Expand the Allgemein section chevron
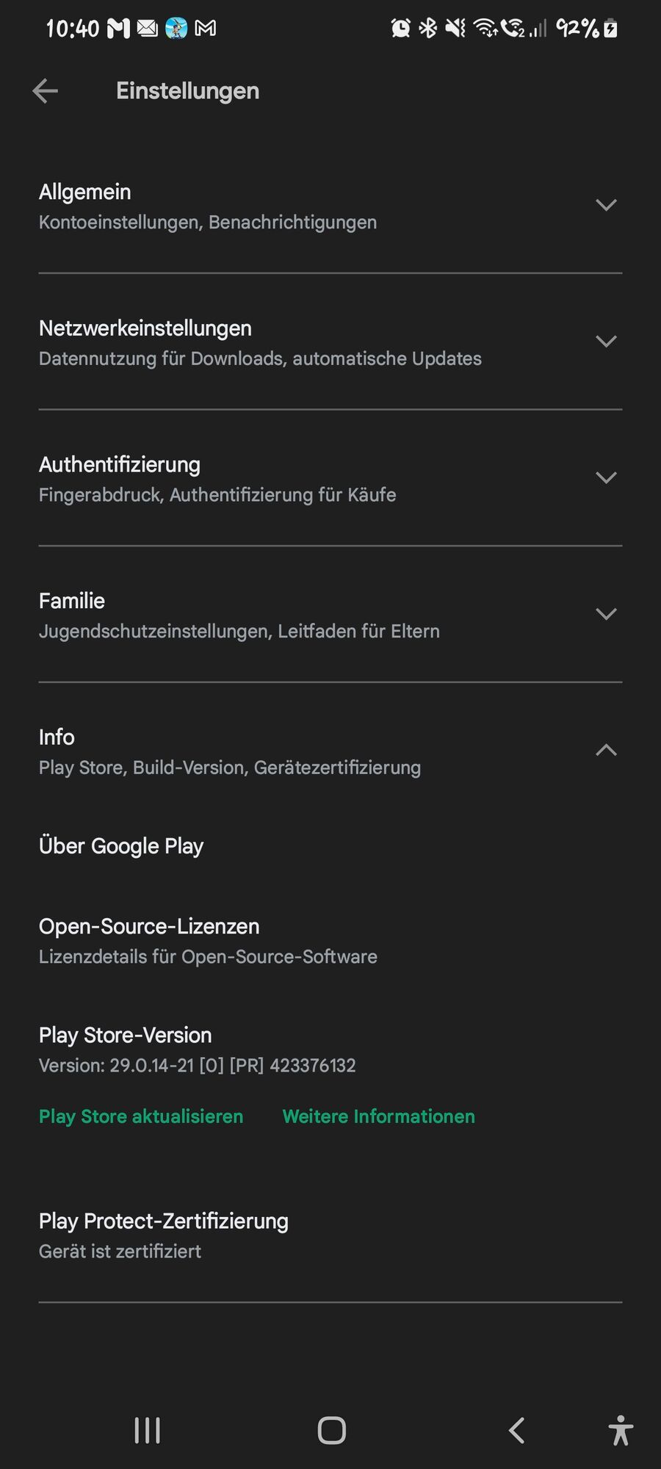 pyautogui.click(x=606, y=205)
